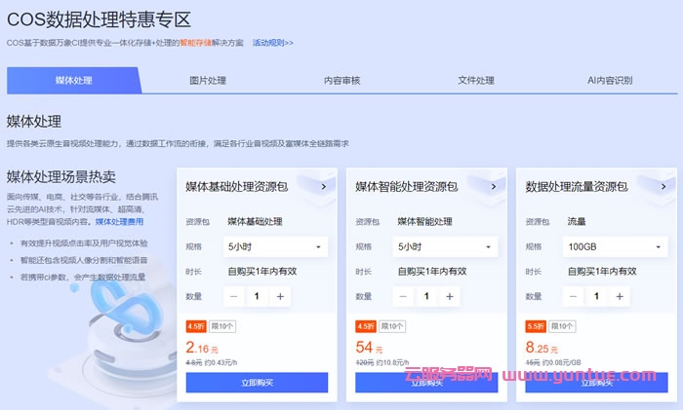The height and width of the screenshot is (410, 683).
Task: Open the 5小时 dropdown for 媒体基础处理
Action: click(x=276, y=246)
